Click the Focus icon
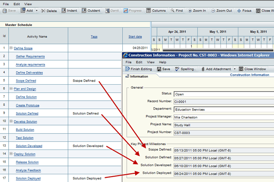 point(239,11)
